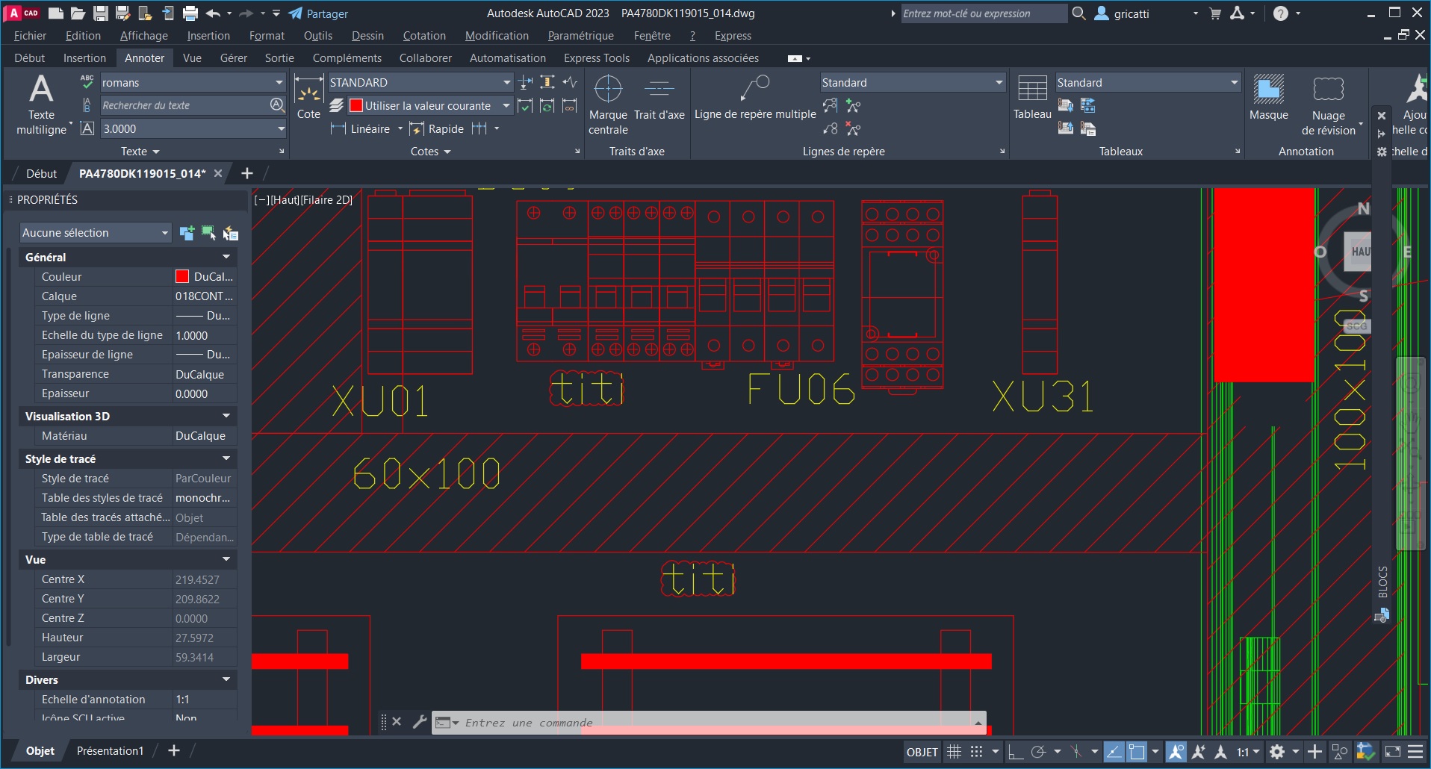Switch to the Annoter ribbon tab

144,57
